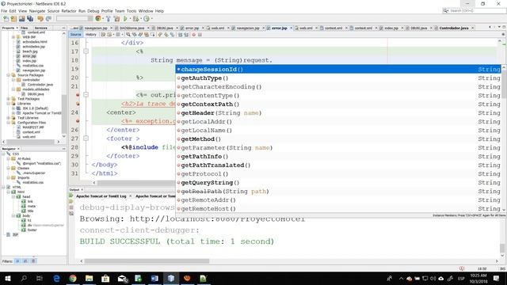Select getHeader(String name) from completion list
The image size is (507, 285).
[338, 112]
